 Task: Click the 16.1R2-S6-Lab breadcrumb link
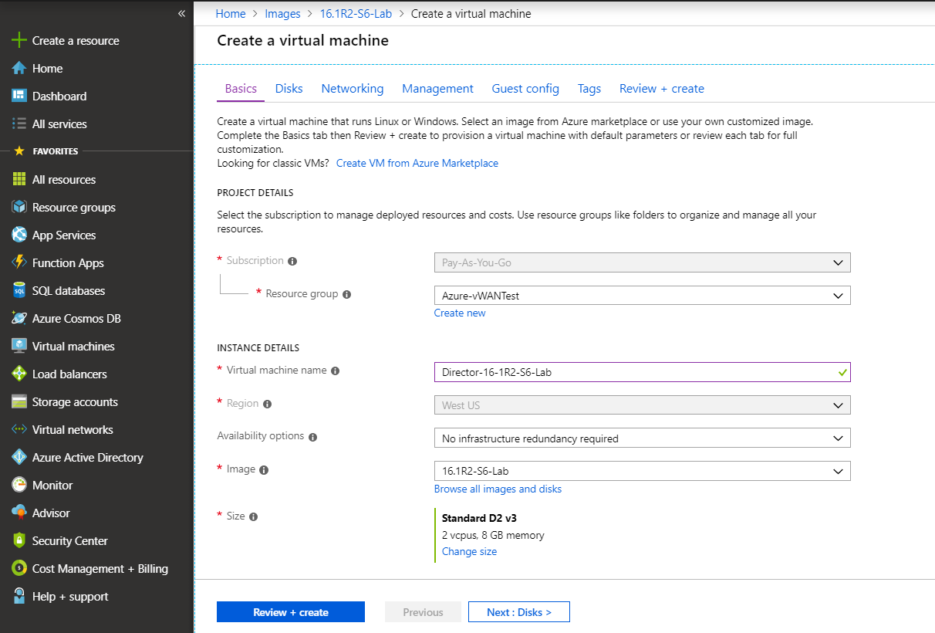(x=356, y=13)
